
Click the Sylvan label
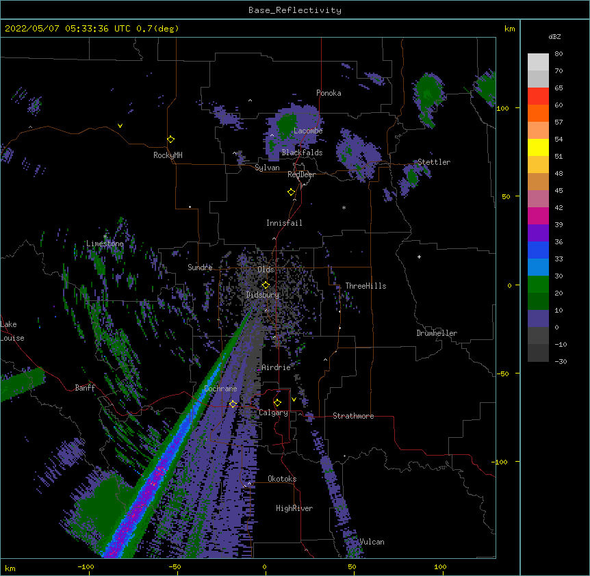[x=267, y=168]
